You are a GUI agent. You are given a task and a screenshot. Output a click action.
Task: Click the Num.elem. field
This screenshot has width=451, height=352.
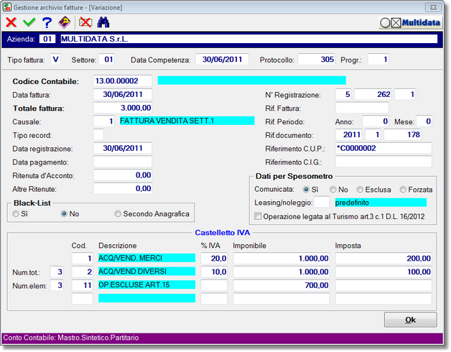click(57, 285)
